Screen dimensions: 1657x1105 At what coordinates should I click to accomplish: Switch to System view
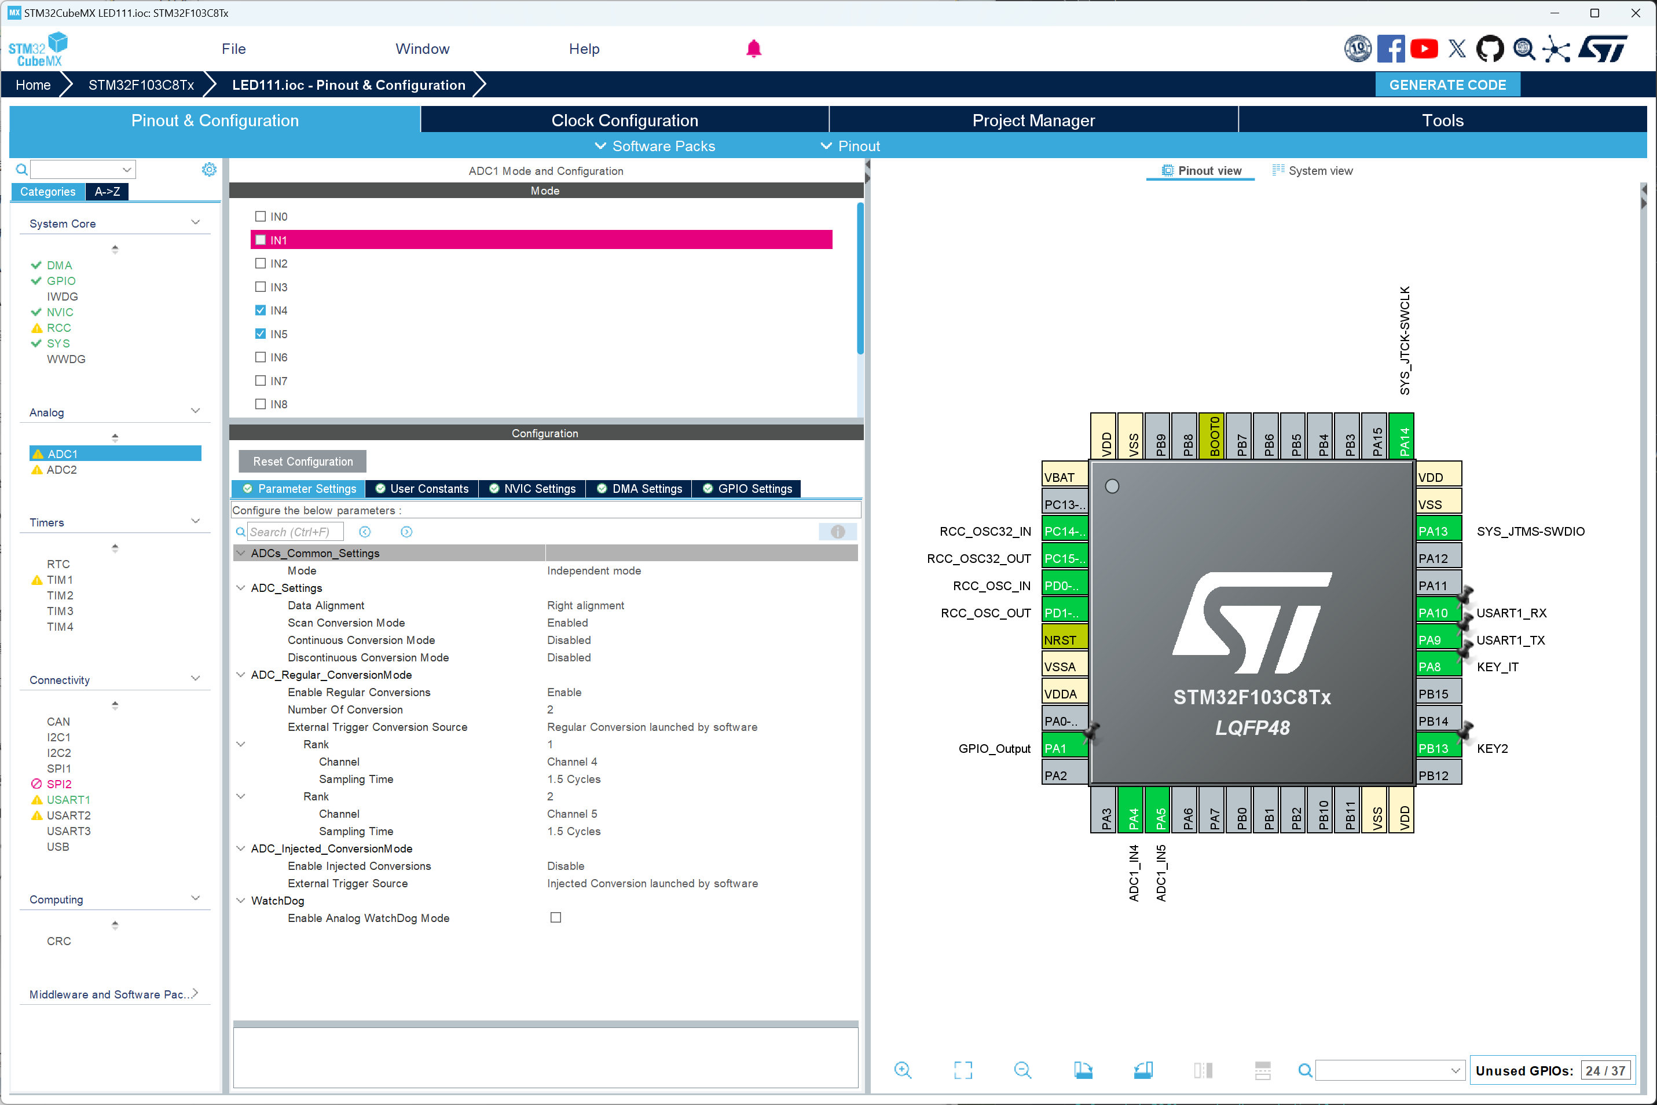1313,170
